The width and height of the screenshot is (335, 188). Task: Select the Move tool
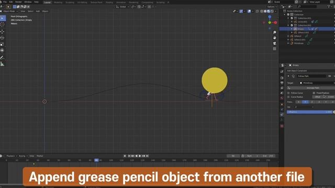coord(2,31)
